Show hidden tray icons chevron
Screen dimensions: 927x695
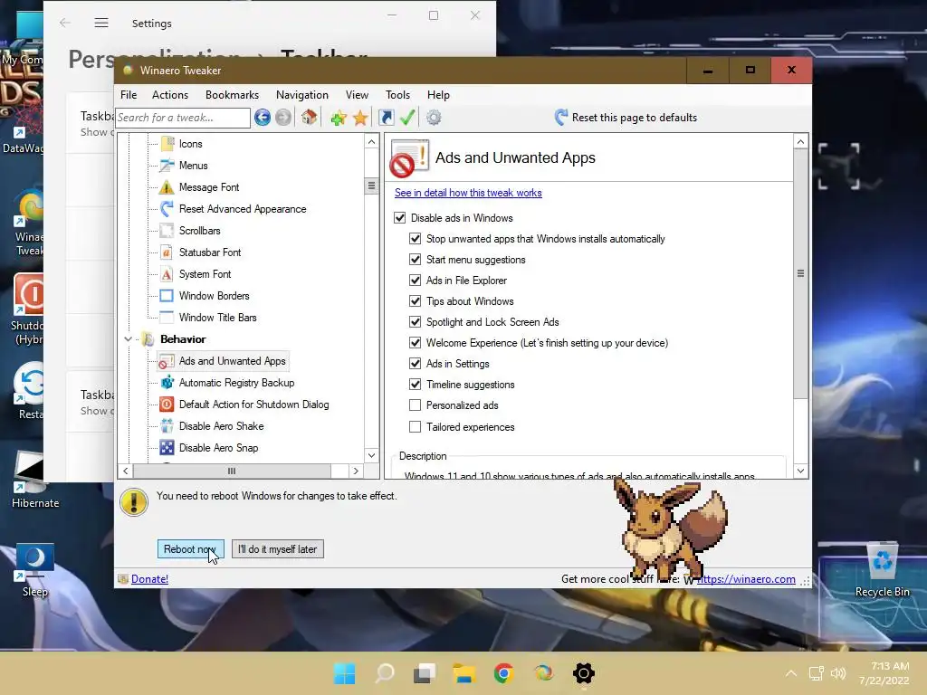(x=791, y=673)
